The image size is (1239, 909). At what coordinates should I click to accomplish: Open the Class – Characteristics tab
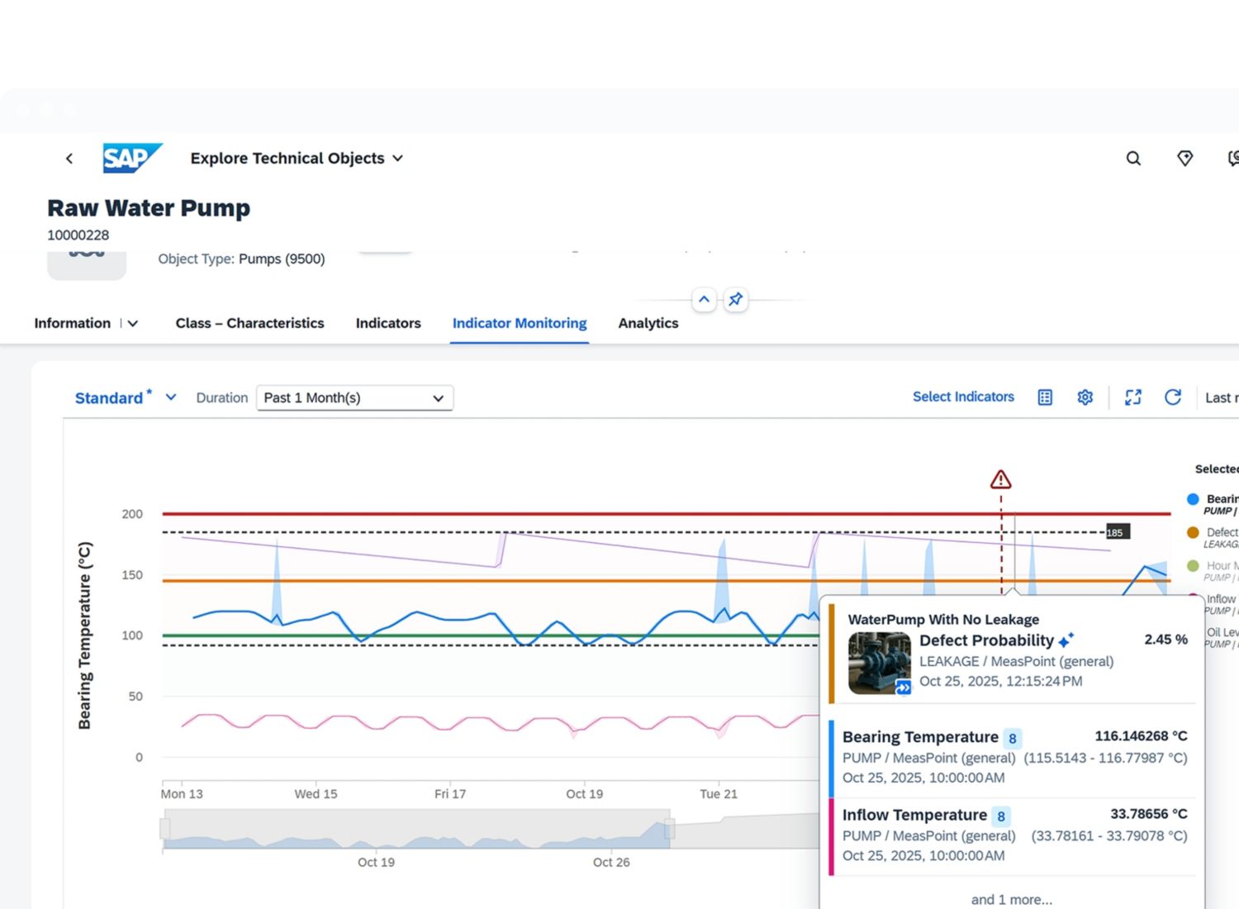point(249,323)
